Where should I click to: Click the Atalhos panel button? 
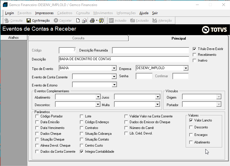[14, 38]
